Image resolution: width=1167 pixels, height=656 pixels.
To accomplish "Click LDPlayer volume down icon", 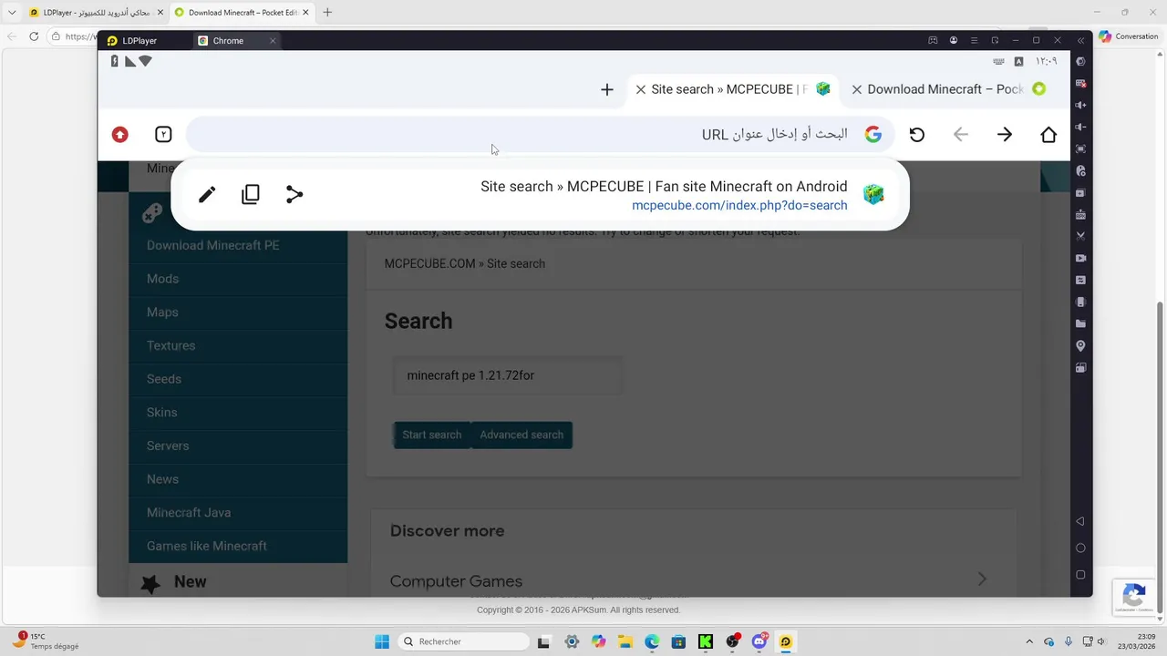I will pos(1080,128).
